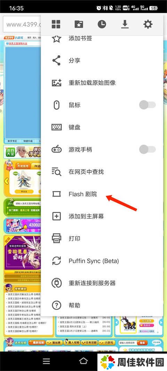Open the bookmarks folder icon
The width and height of the screenshot is (167, 371).
click(79, 24)
